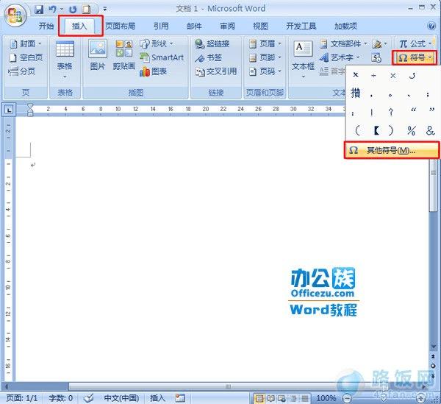Viewport: 441px width, 404px height.
Task: Save document from quick access toolbar
Action: point(39,10)
